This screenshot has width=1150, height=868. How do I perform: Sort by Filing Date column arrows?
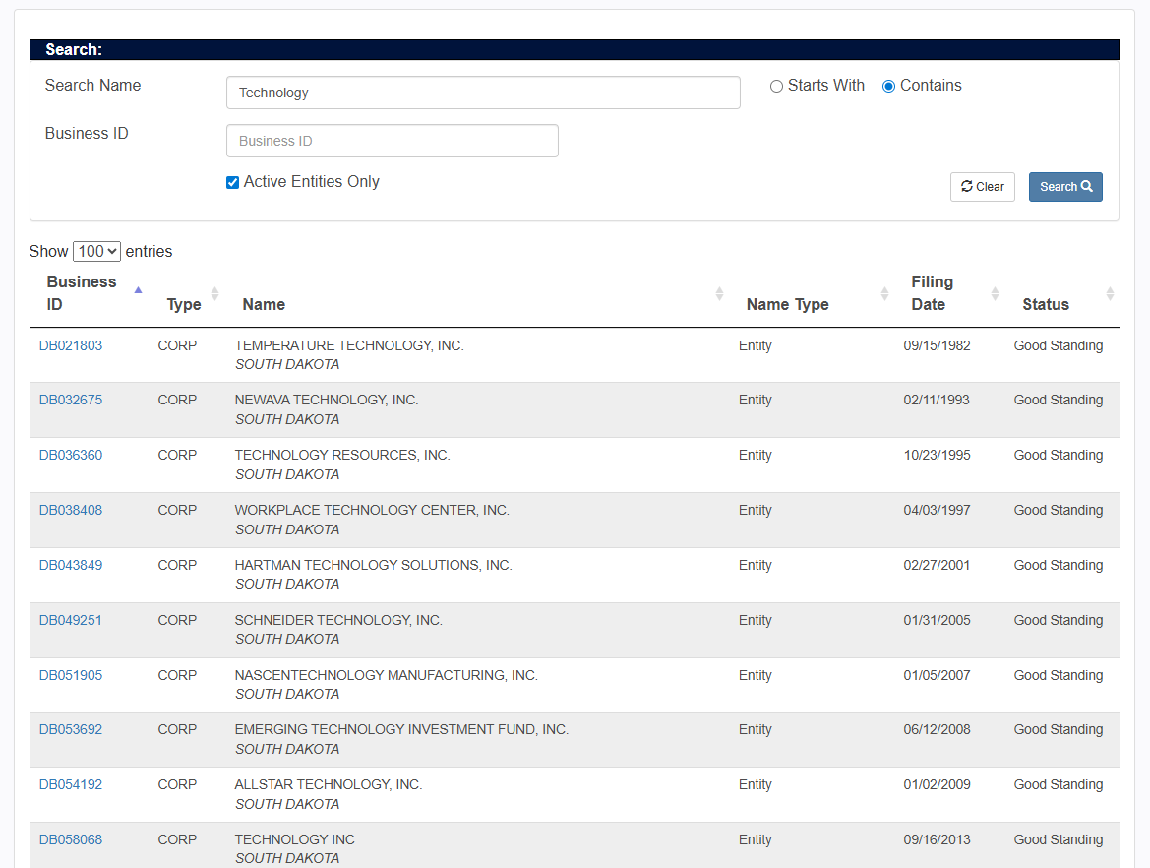[x=995, y=293]
